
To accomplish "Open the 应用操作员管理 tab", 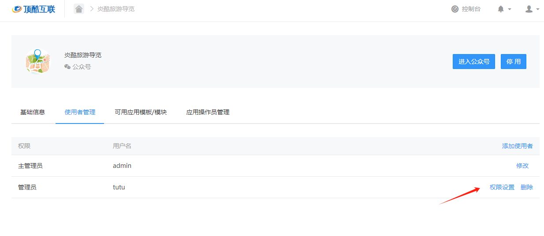I will [208, 112].
